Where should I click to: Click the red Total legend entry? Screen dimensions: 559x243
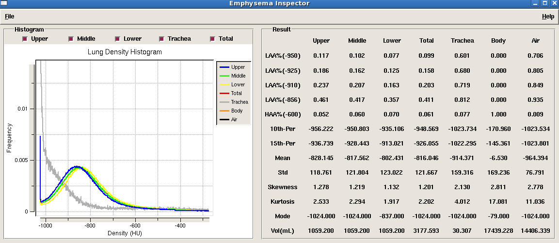tap(233, 94)
